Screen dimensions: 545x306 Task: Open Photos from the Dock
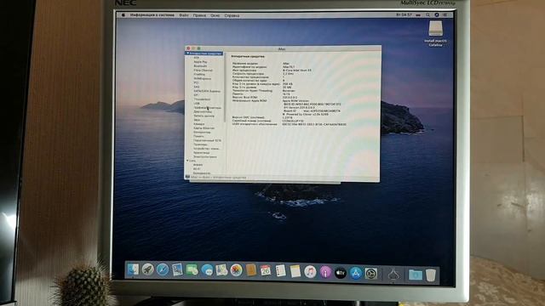[x=237, y=270]
